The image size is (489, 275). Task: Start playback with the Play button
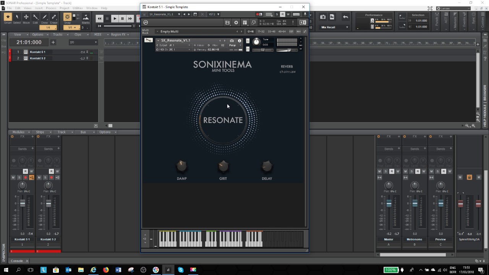pos(115,18)
